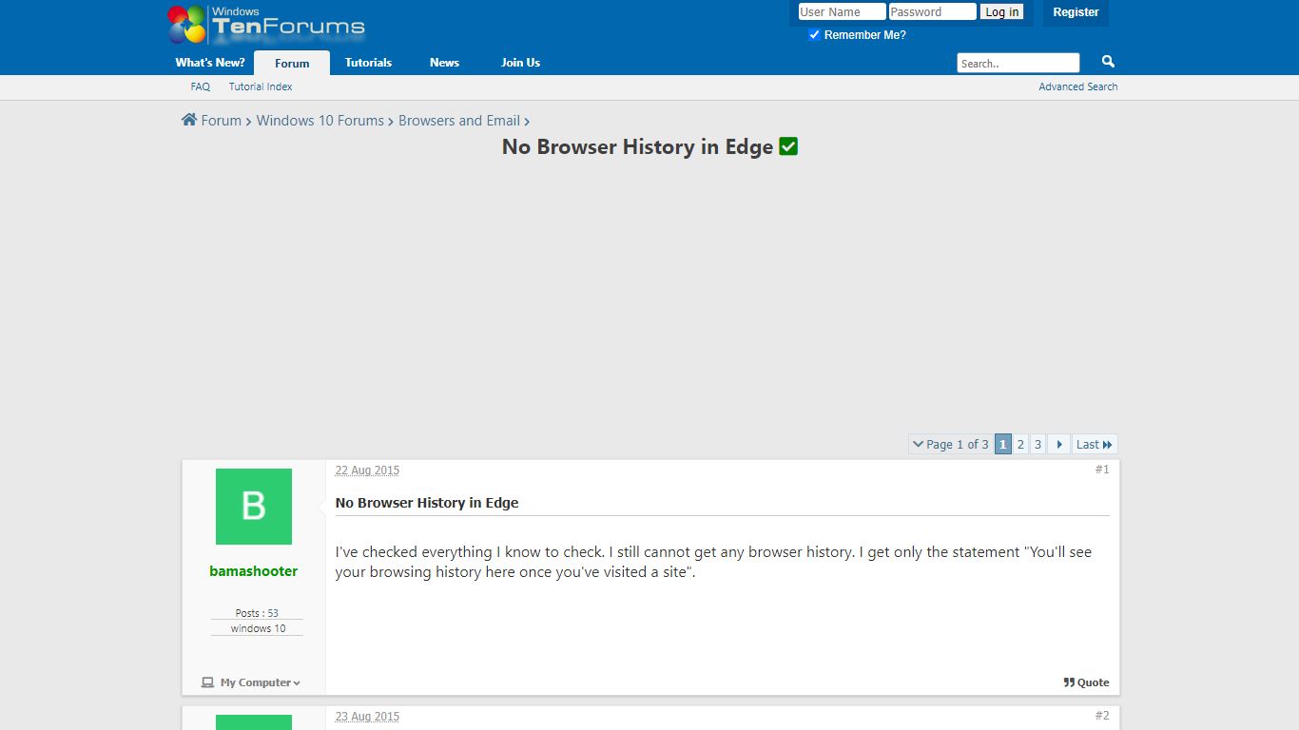
Task: Open the What's New? tab
Action: 210,63
